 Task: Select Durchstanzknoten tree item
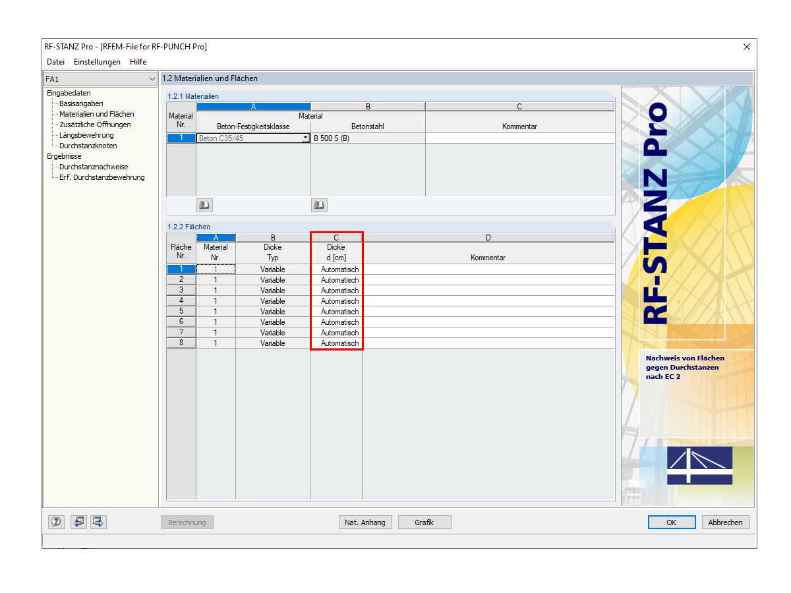[x=88, y=146]
